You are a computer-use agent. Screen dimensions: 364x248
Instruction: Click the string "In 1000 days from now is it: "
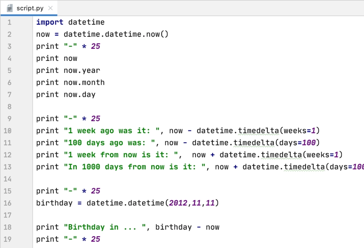[135, 167]
